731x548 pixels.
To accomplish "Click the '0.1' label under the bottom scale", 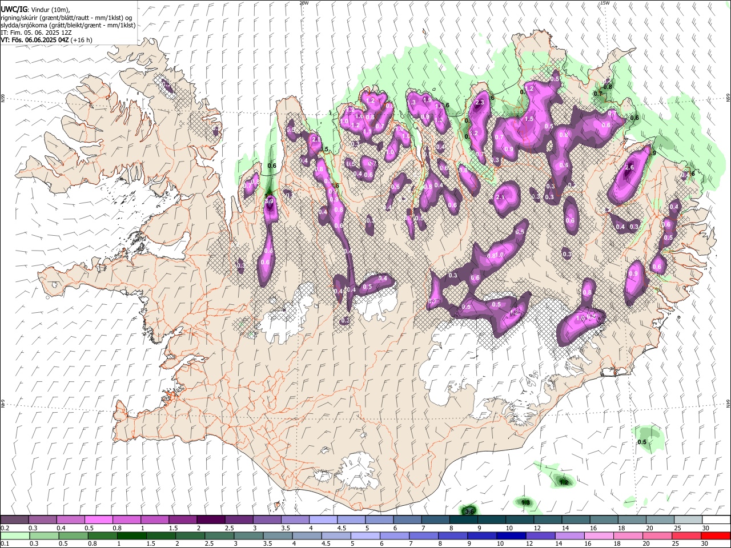I will click(x=5, y=543).
